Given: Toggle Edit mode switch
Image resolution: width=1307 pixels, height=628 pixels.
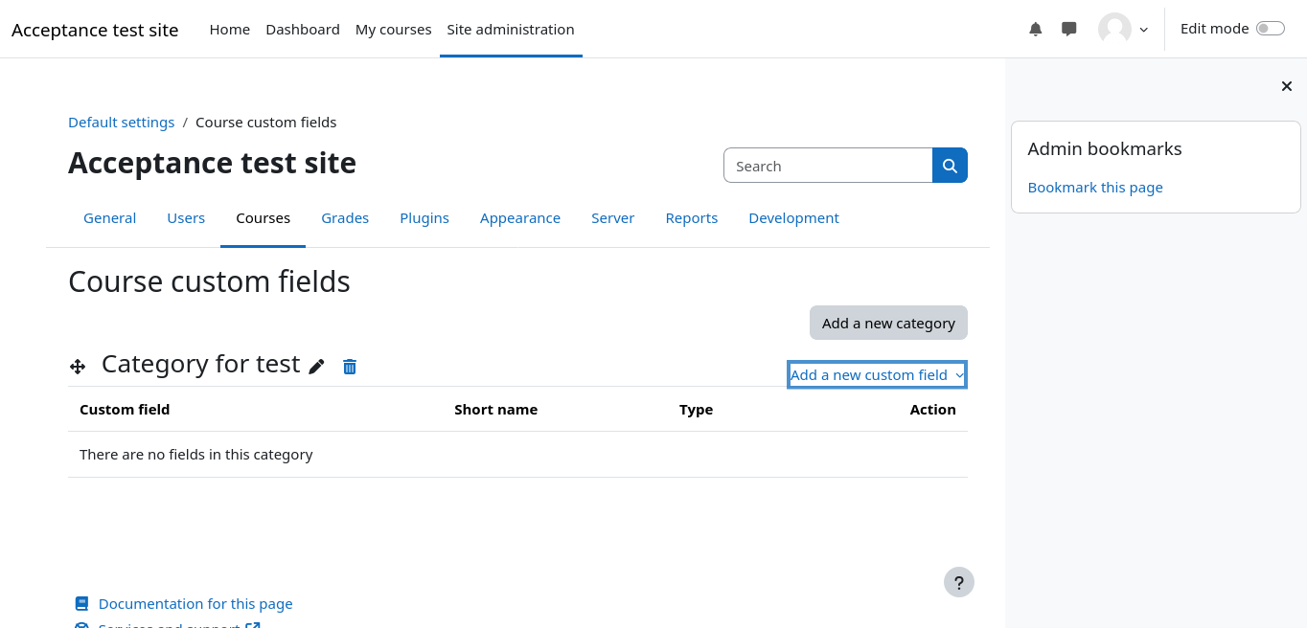Looking at the screenshot, I should [x=1270, y=29].
